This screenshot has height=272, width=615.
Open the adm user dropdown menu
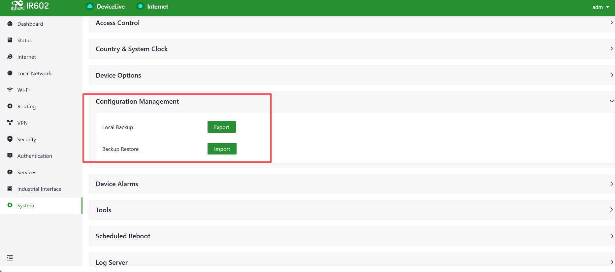pyautogui.click(x=600, y=7)
